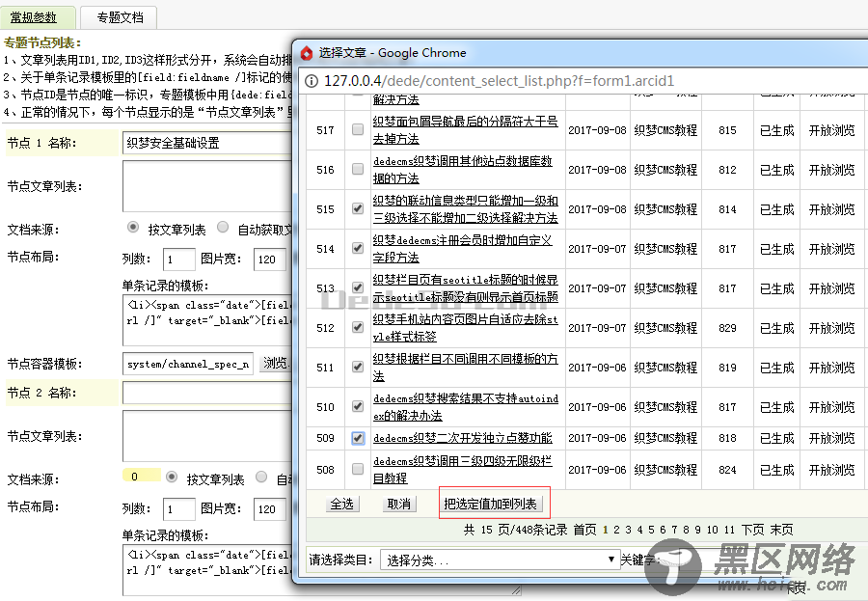Go to page 2 in pagination
Screen dimensions: 868x601
click(616, 530)
